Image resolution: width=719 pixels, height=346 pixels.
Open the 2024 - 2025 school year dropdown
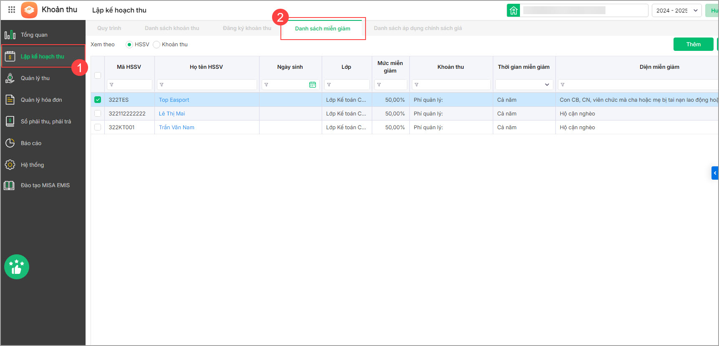coord(676,10)
